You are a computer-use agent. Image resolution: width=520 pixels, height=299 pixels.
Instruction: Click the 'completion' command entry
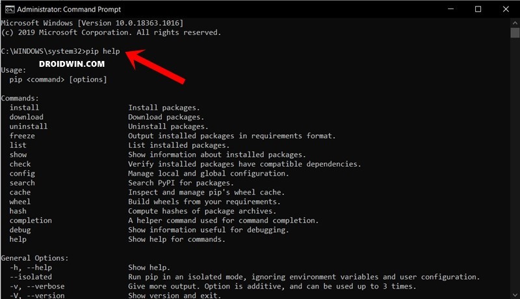coord(31,221)
